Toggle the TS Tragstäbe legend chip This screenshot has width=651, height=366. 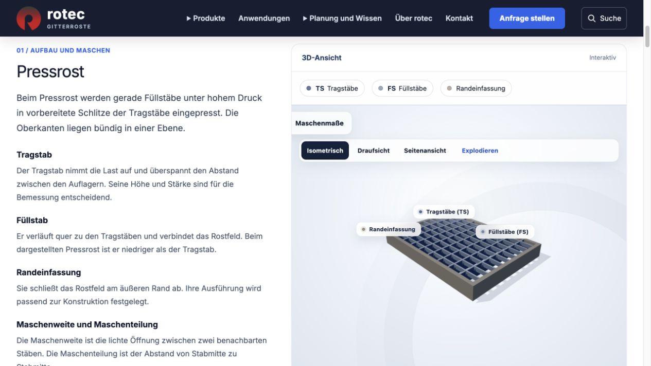pos(332,88)
